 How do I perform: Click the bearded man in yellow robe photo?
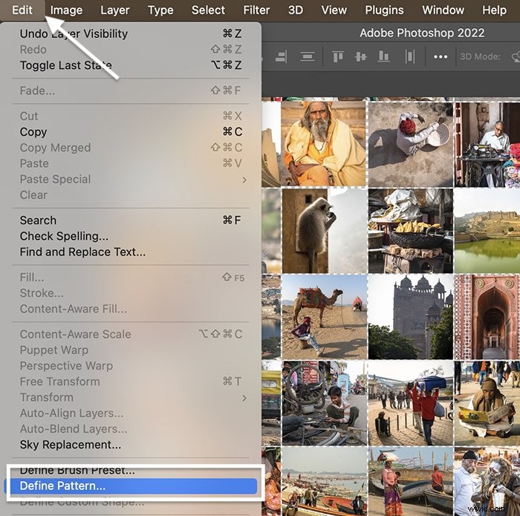(323, 143)
